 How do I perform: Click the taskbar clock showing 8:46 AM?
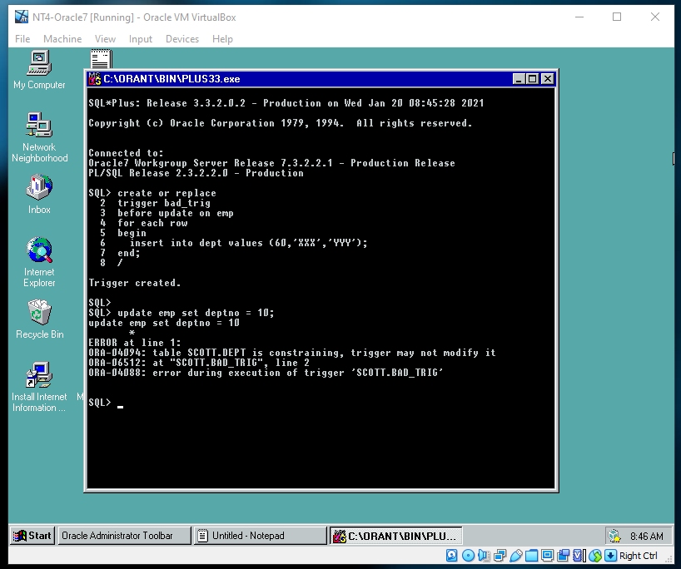(x=647, y=537)
